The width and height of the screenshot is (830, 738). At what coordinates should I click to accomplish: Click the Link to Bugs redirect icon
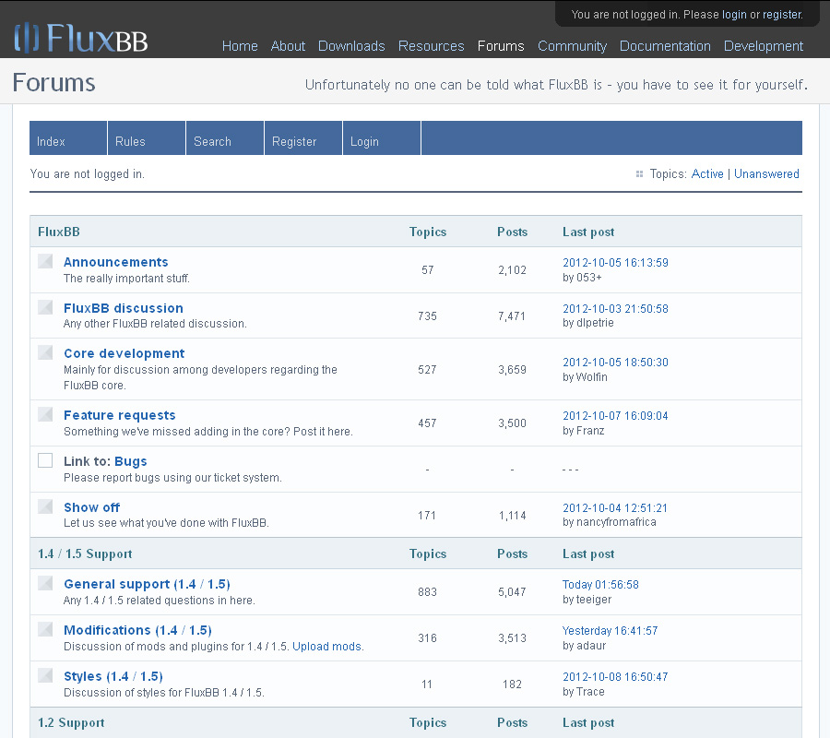[x=45, y=460]
